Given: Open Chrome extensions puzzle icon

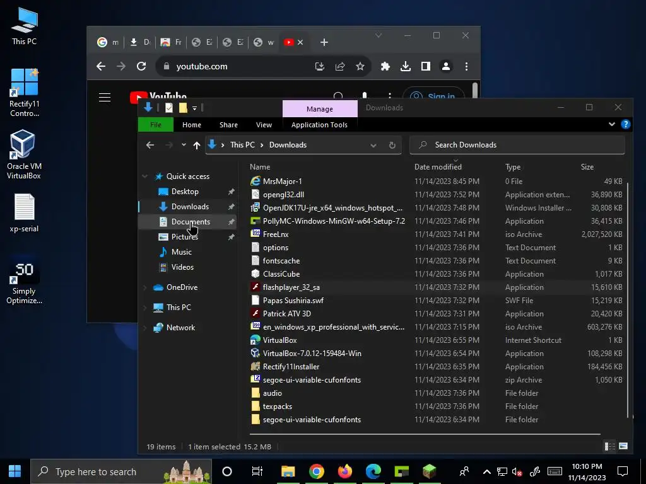Looking at the screenshot, I should pos(385,66).
